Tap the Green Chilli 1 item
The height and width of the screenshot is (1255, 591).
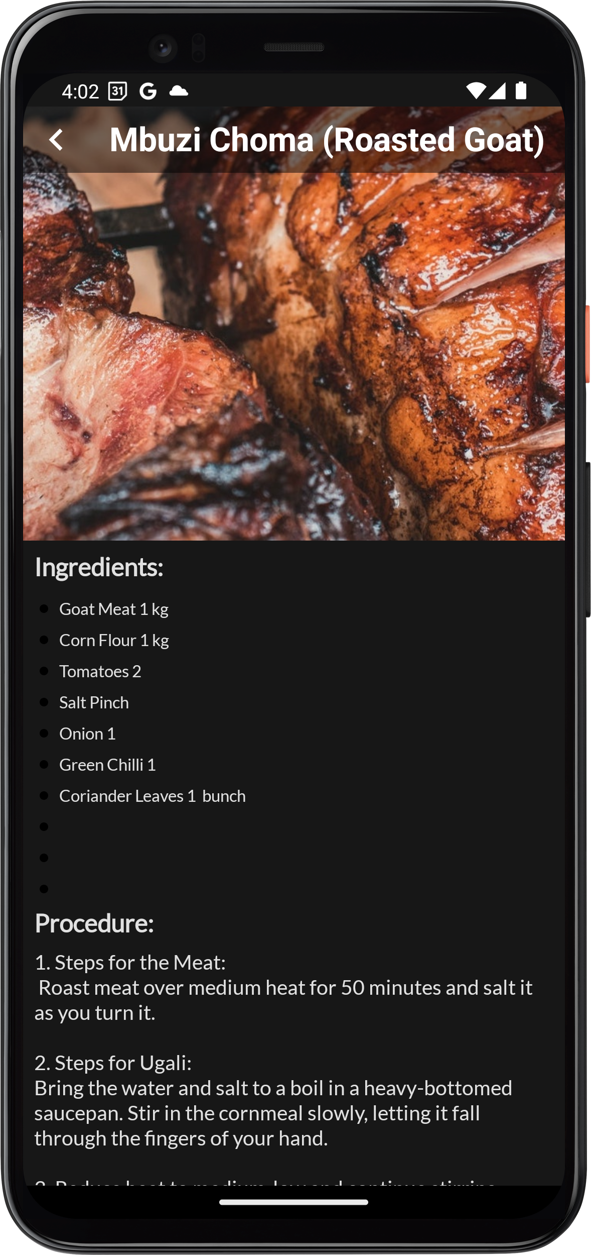pos(108,765)
